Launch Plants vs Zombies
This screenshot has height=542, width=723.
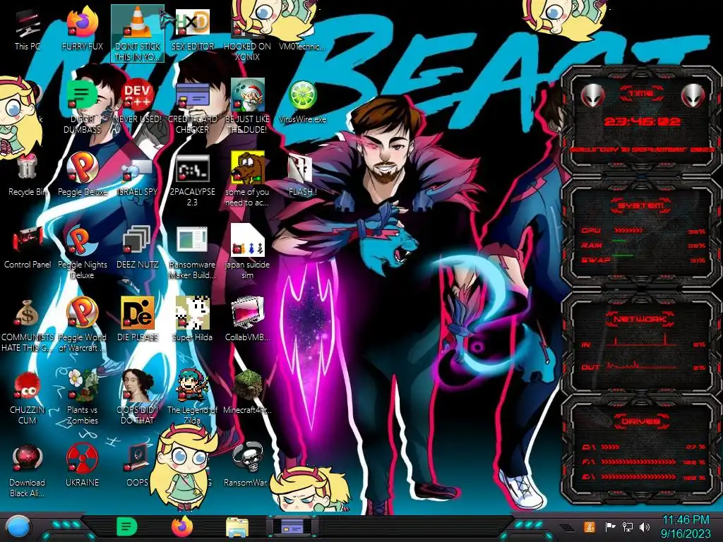83,397
